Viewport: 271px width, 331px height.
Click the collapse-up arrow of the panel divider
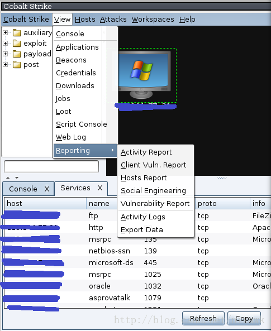point(8,178)
